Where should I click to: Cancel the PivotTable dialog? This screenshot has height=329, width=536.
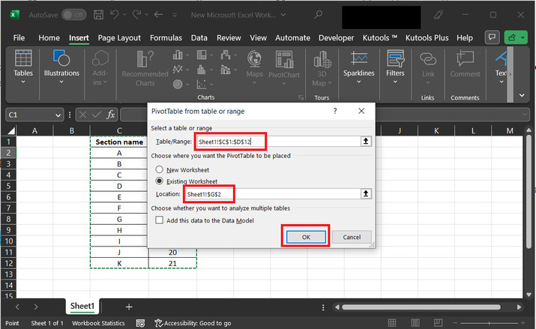click(x=352, y=237)
